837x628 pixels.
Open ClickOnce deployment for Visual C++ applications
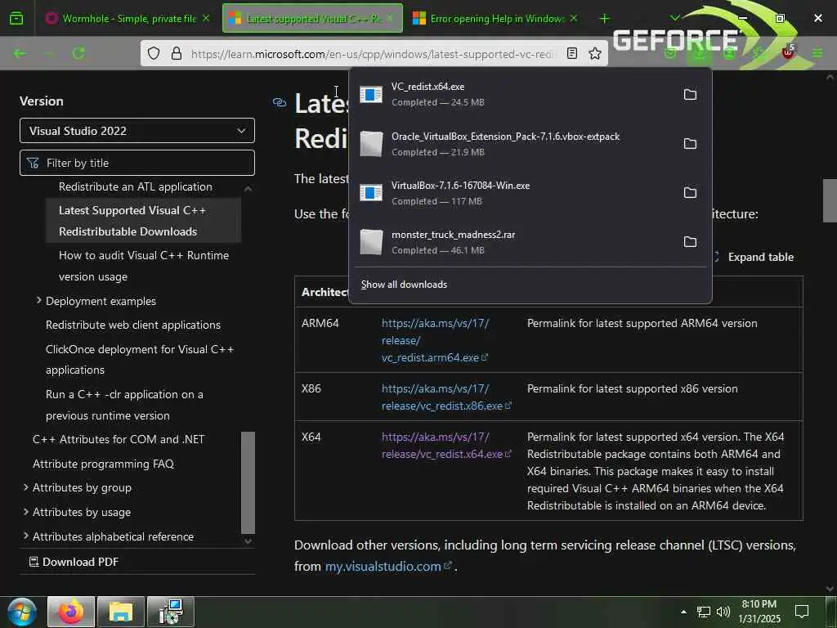[x=139, y=360]
